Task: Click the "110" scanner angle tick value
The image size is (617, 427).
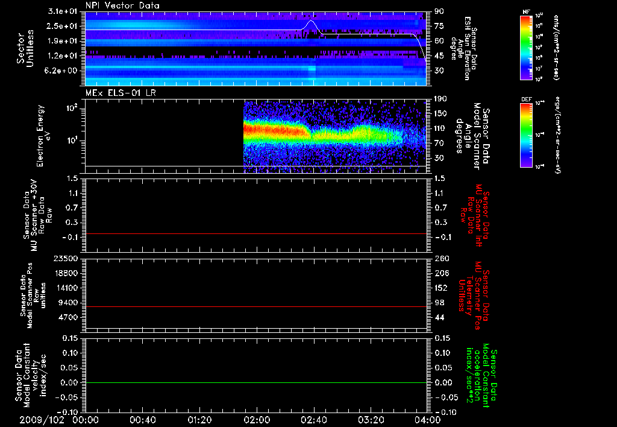Action: (x=440, y=128)
